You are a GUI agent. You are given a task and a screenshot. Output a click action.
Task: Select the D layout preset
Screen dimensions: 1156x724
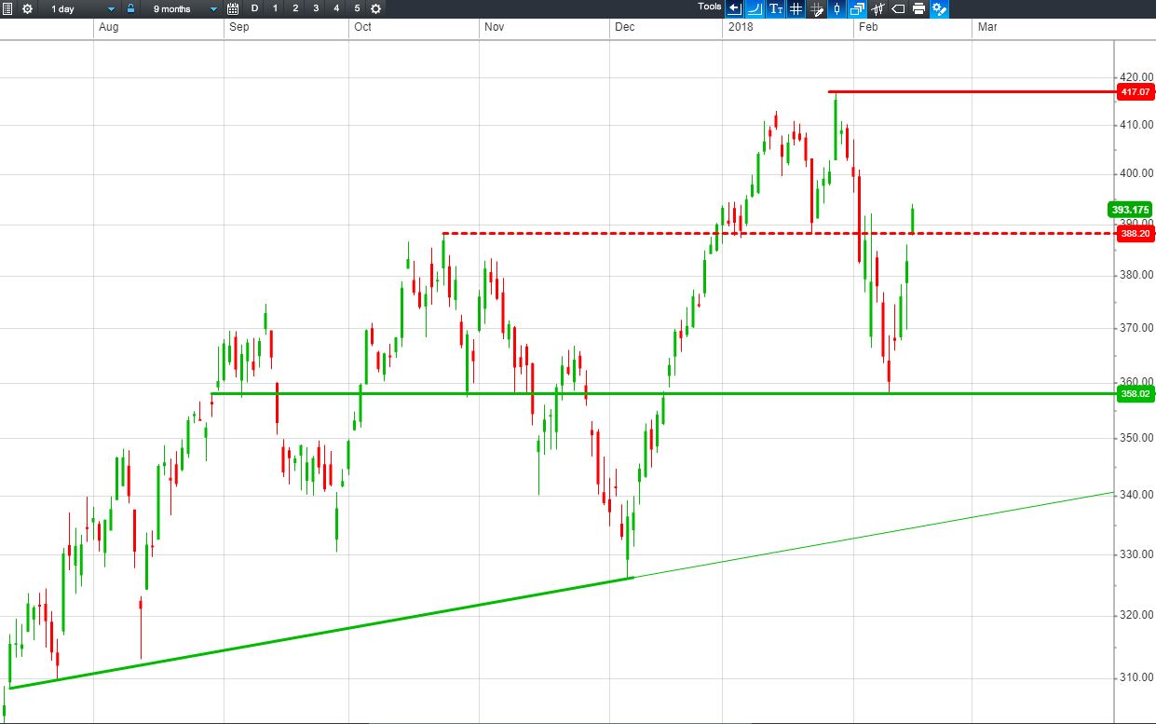254,8
